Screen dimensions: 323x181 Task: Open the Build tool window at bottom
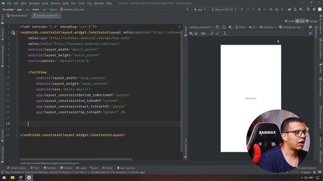[x=94, y=168]
